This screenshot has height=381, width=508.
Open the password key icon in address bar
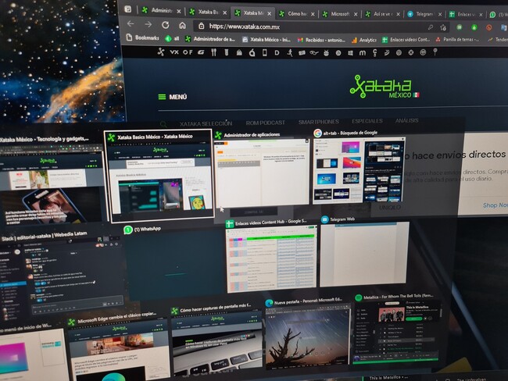point(431,27)
